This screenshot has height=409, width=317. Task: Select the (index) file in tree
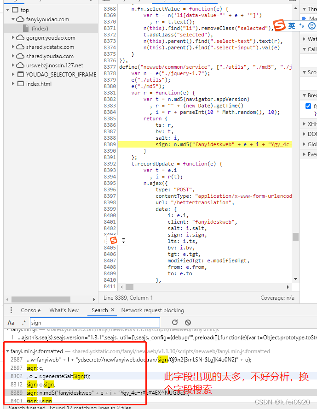click(40, 29)
